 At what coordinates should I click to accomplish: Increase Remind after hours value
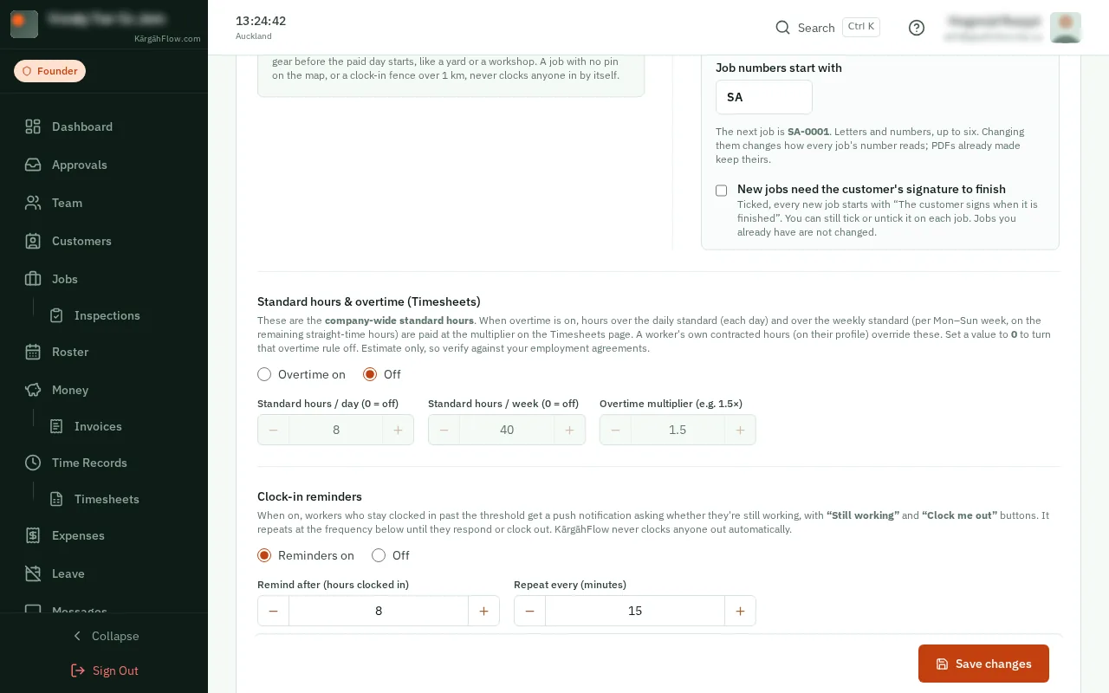(483, 611)
